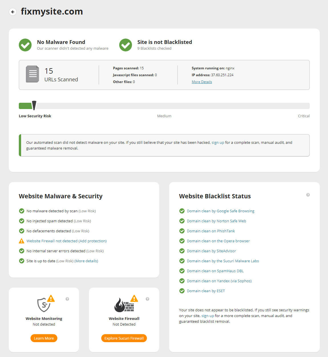Open Domain clean on SpamHaus DBL
The width and height of the screenshot is (328, 357).
tap(215, 271)
